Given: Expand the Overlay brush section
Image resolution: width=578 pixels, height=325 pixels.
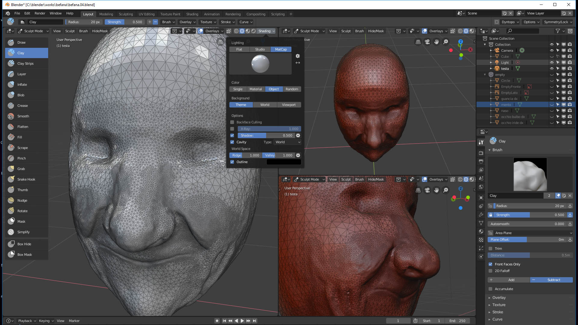Looking at the screenshot, I should (x=499, y=298).
